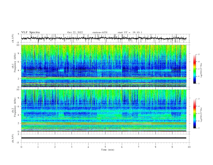Click the ch.1 spectrogram panel
The image size is (213, 165).
104,66
